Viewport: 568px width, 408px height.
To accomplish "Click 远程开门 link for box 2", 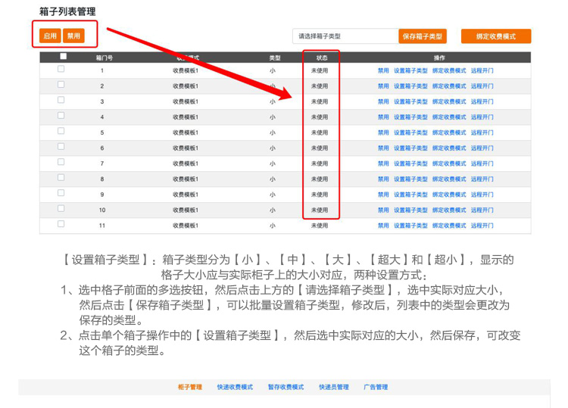I will point(482,86).
